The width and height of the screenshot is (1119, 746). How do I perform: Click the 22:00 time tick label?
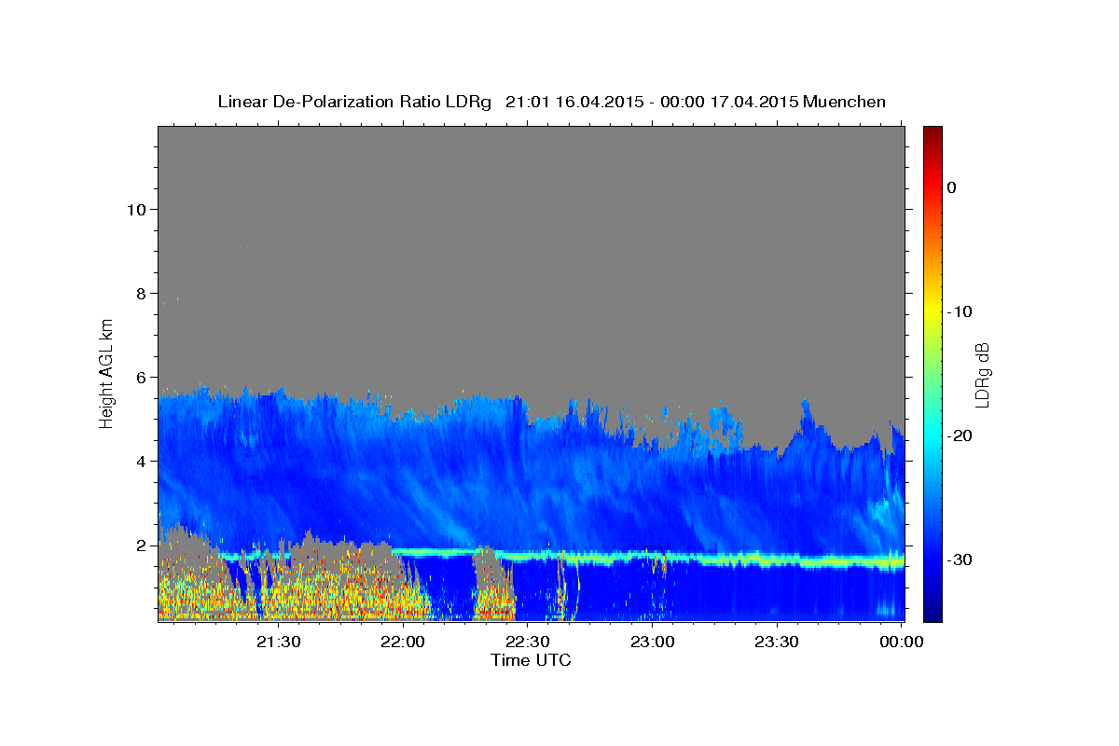[403, 642]
